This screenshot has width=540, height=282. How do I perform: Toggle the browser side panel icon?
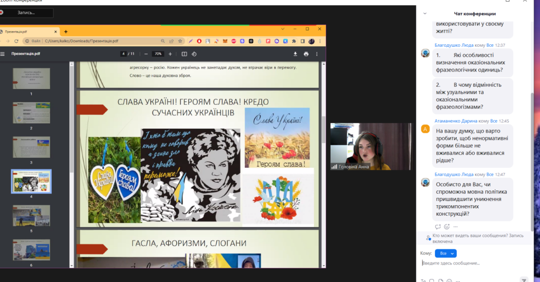[301, 41]
